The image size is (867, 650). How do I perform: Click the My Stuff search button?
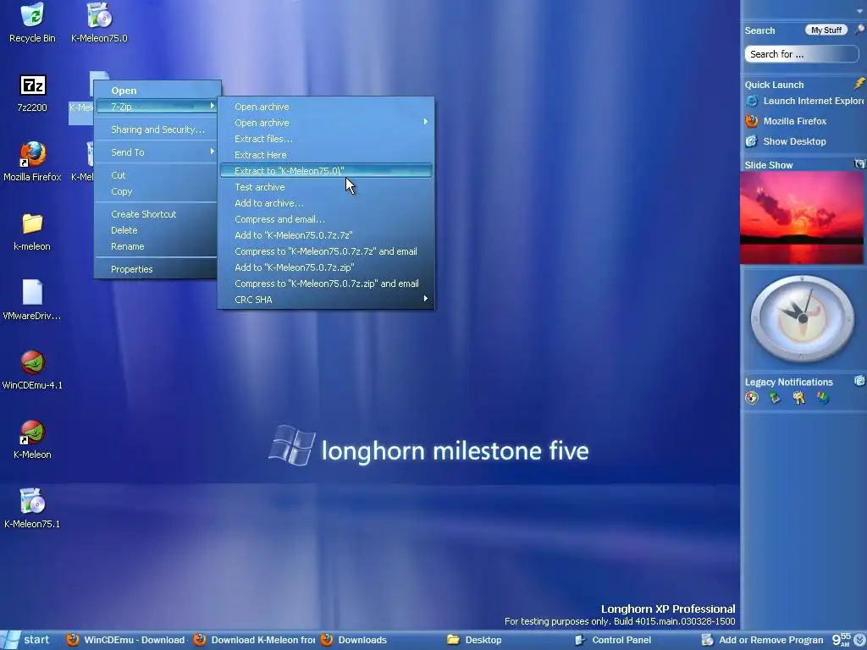[x=826, y=30]
